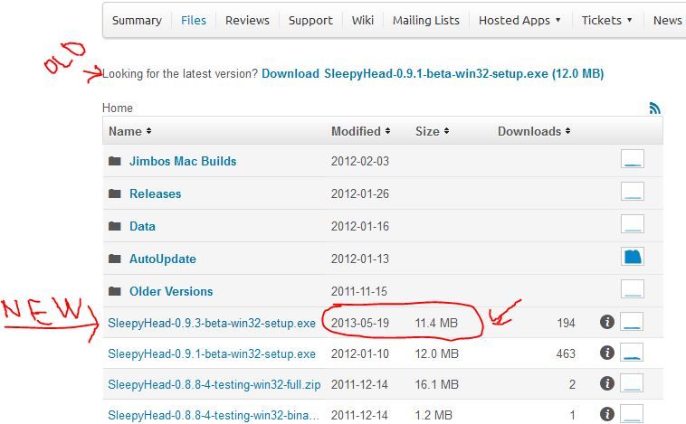The height and width of the screenshot is (424, 686).
Task: Select the 1.2 MB size value
Action: (x=434, y=415)
